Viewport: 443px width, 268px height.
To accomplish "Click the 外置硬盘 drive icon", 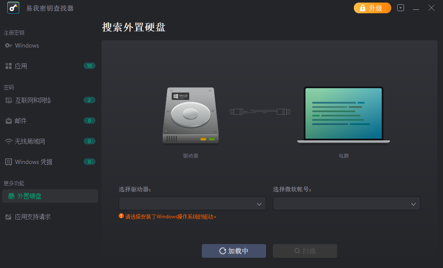I will (x=12, y=196).
